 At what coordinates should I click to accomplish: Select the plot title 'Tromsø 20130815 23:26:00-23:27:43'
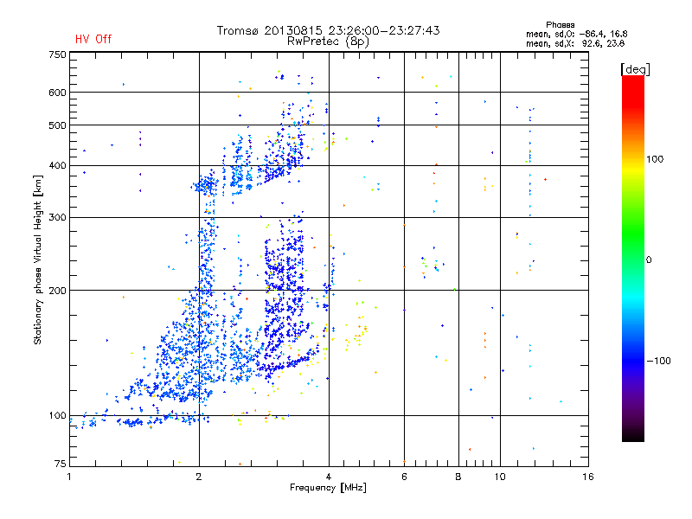[329, 30]
